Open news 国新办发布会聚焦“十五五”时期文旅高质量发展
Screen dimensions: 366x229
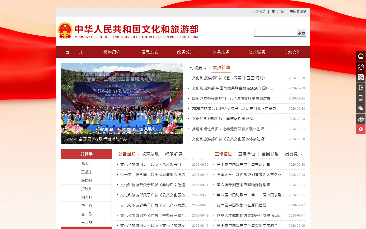(231, 98)
